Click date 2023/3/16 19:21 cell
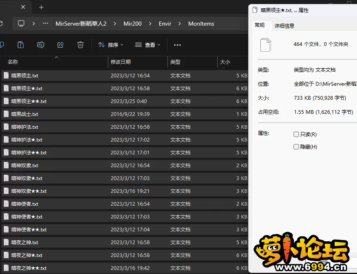The height and width of the screenshot is (274, 357). click(130, 191)
